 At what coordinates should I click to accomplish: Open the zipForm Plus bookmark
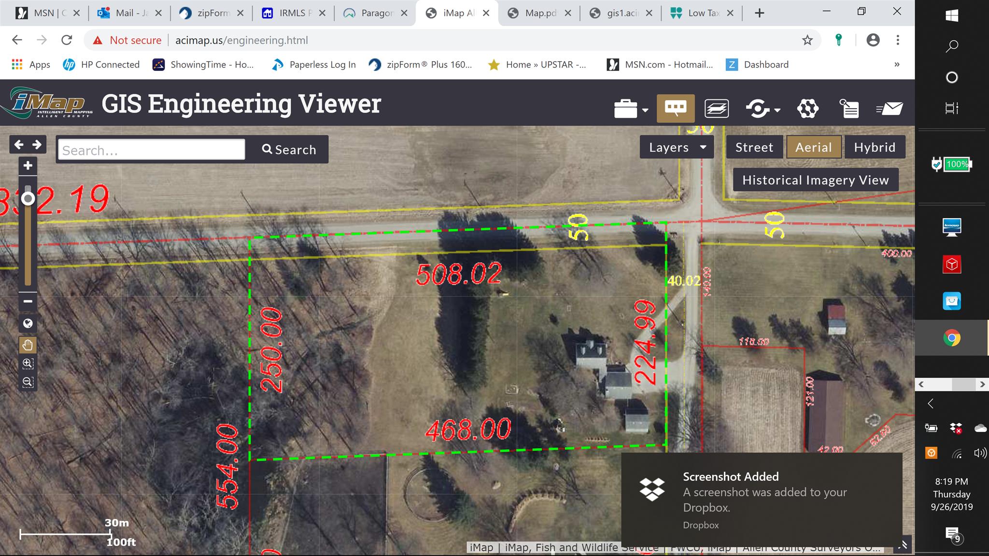point(420,65)
